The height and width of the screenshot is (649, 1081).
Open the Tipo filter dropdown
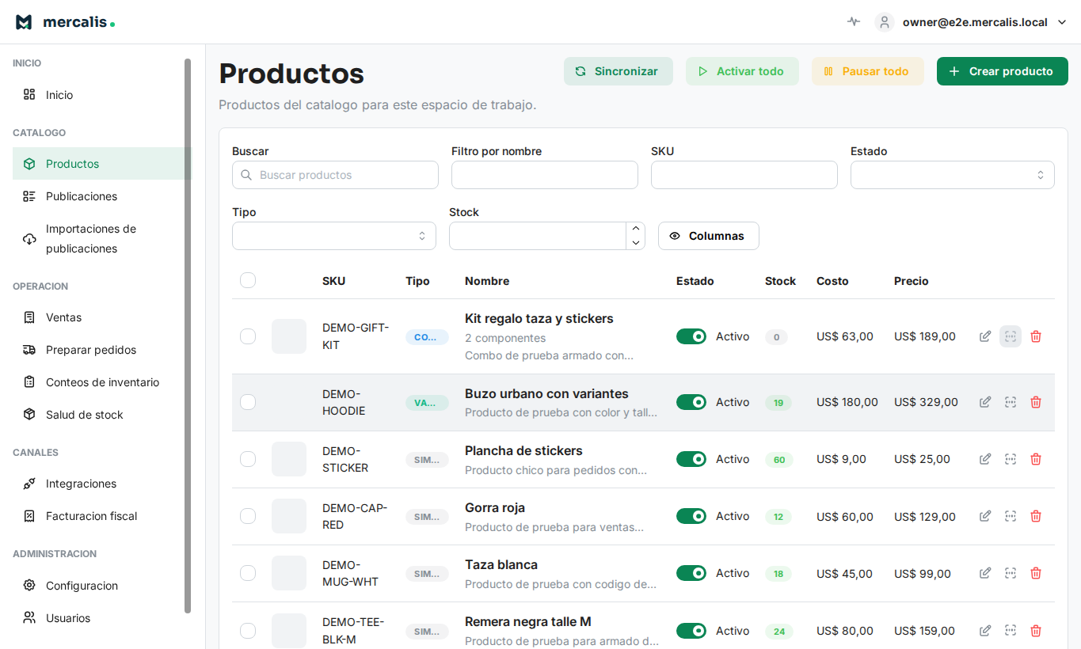pos(334,236)
